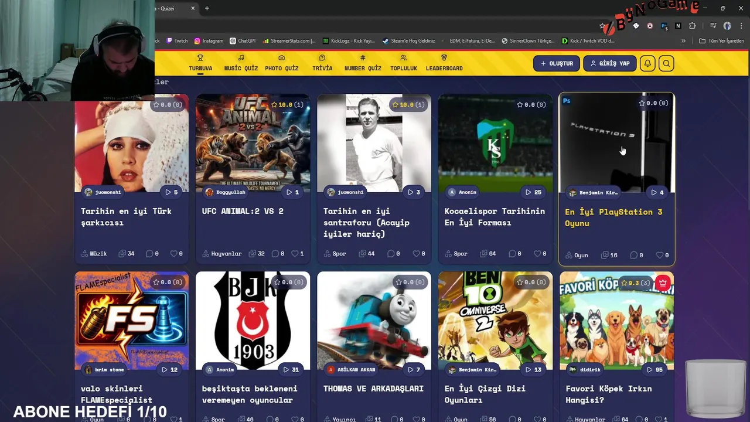The image size is (750, 422).
Task: Open Doggyllah author profile
Action: 226,192
